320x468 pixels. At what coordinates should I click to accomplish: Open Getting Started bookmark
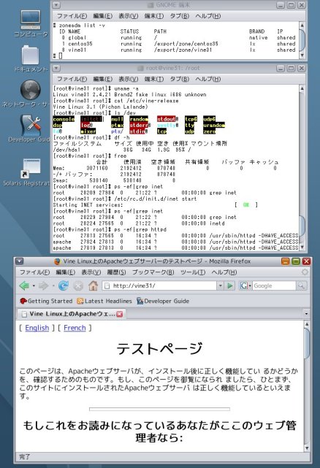(x=46, y=301)
